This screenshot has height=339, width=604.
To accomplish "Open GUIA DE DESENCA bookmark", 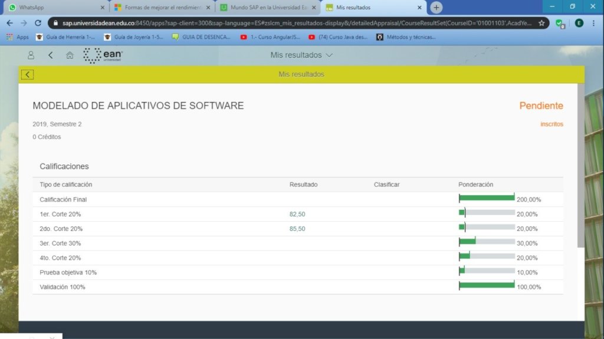I will (201, 37).
